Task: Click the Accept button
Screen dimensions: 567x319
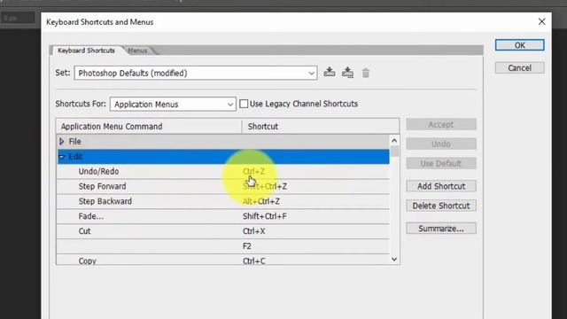Action: tap(441, 124)
